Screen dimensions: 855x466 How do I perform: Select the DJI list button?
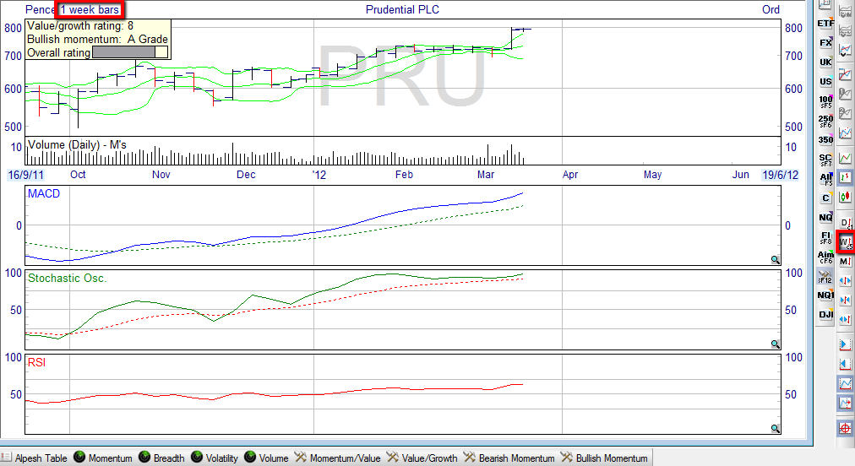pyautogui.click(x=825, y=315)
